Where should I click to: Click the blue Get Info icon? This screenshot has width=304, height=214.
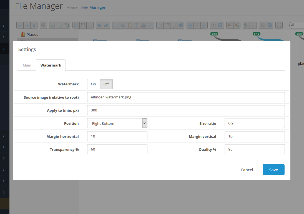pos(220,25)
